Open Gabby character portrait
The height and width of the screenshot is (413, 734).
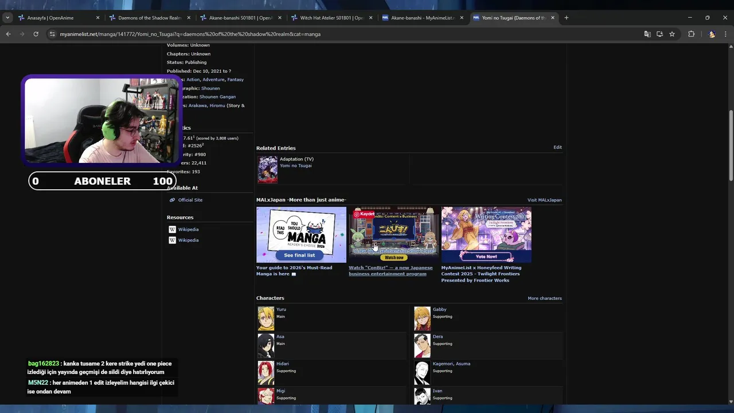click(x=422, y=318)
